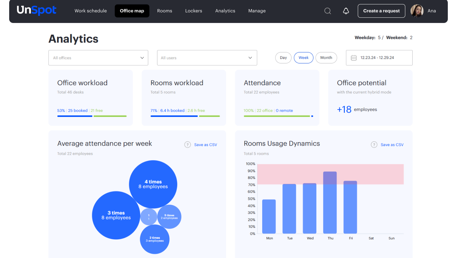The height and width of the screenshot is (258, 459).
Task: Click the Create a request button
Action: point(382,11)
